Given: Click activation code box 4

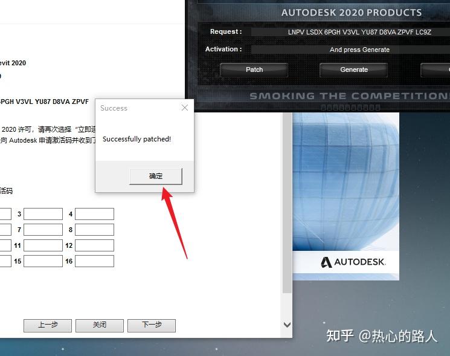Looking at the screenshot, I should pyautogui.click(x=94, y=214).
